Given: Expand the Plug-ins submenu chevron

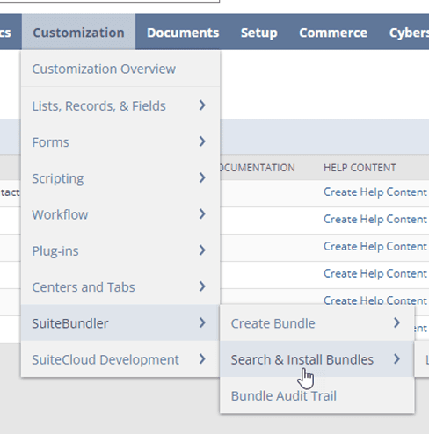Looking at the screenshot, I should click(x=202, y=250).
